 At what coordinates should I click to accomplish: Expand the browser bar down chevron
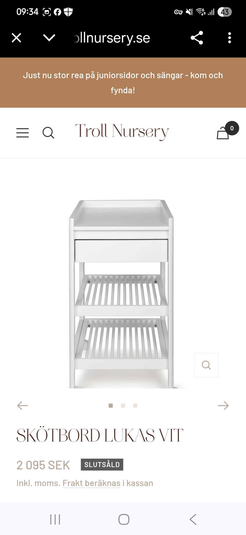[49, 38]
